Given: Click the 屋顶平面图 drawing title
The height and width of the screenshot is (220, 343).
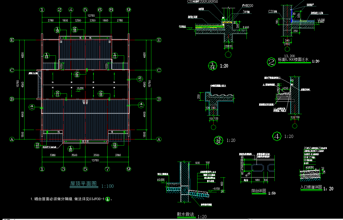Looking at the screenshot, I should coord(83,184).
